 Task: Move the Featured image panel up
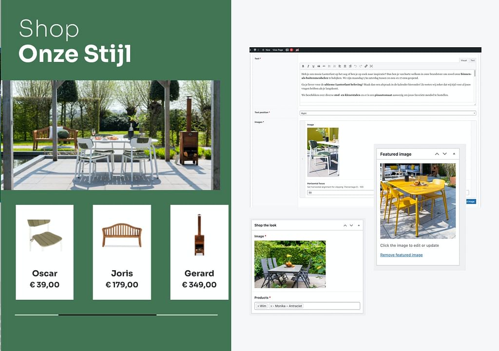437,154
